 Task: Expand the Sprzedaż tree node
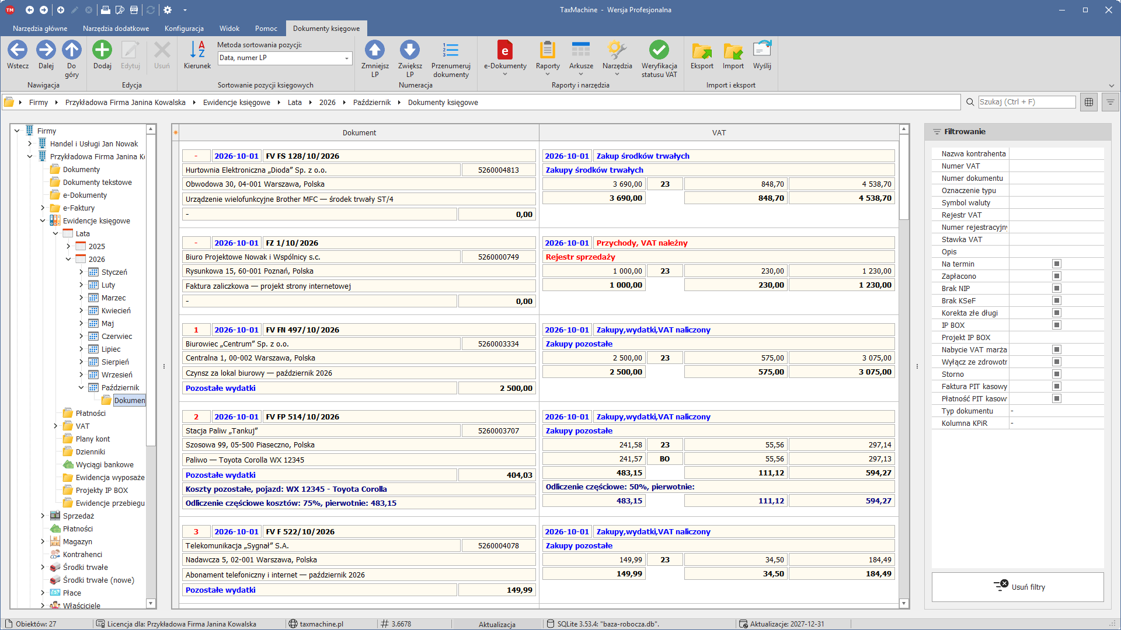(x=43, y=516)
